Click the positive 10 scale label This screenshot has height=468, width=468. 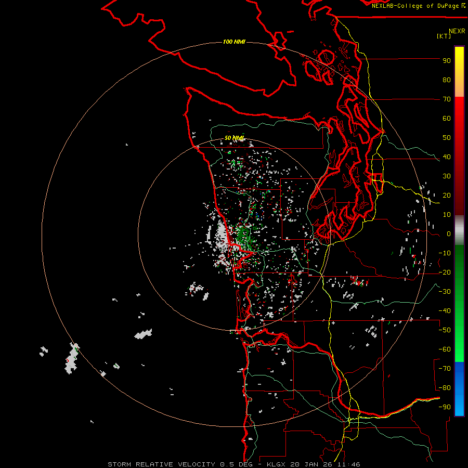447,215
